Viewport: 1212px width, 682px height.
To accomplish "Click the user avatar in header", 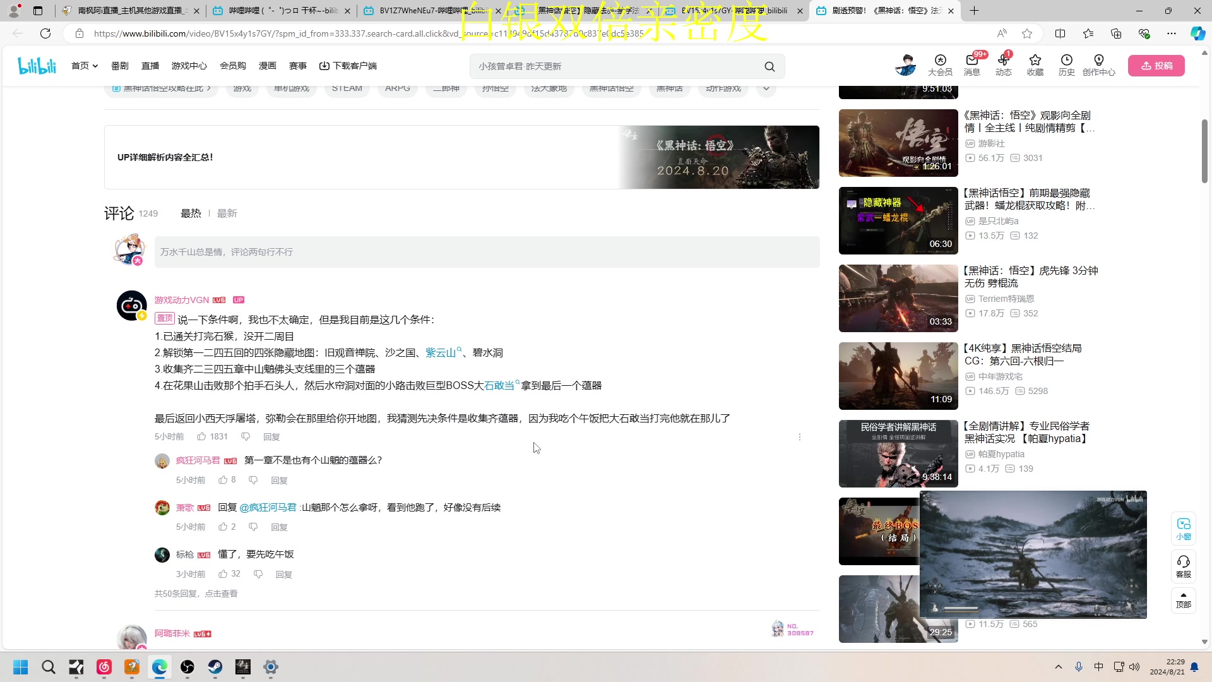I will coord(906,65).
